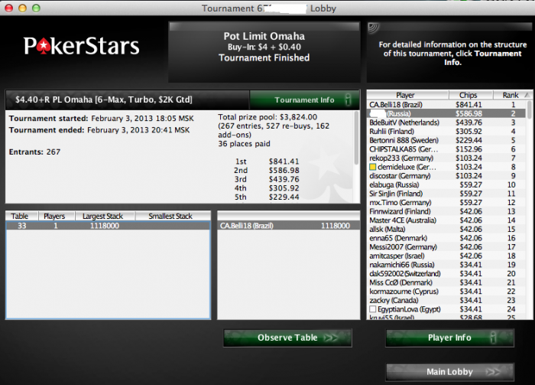Select table 33 row in tables list

[x=109, y=226]
